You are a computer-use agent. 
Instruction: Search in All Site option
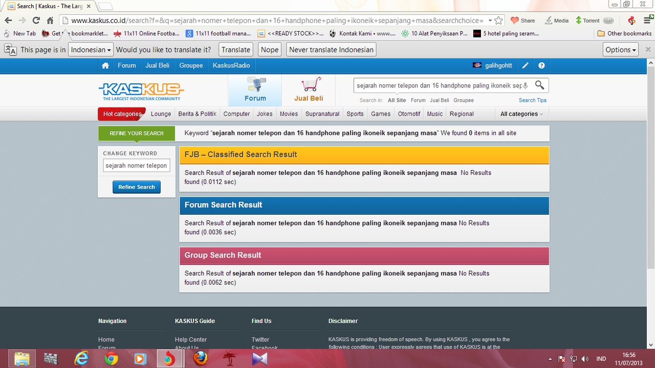pos(397,100)
